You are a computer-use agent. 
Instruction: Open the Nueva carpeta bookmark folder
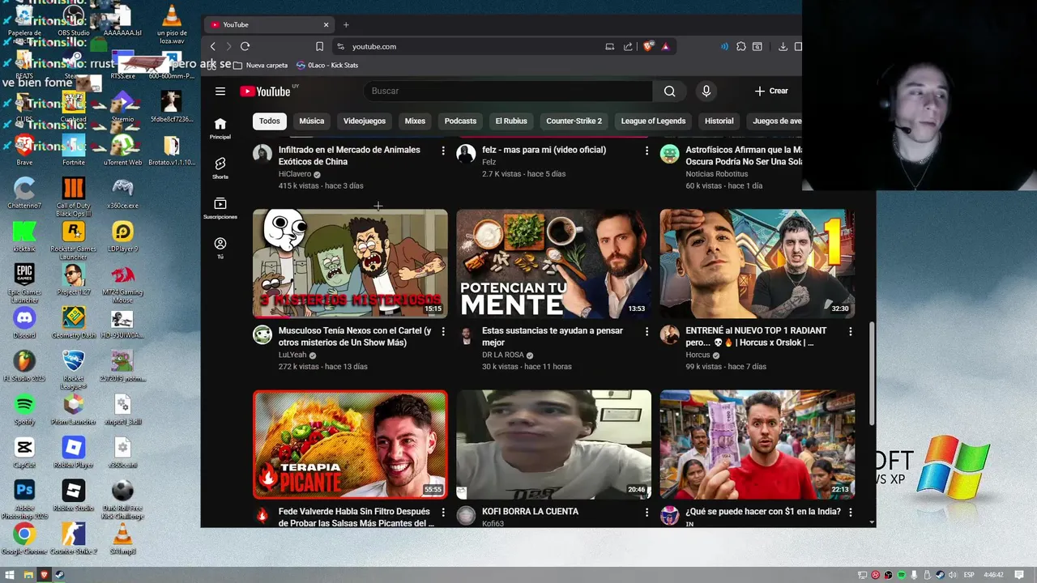(261, 65)
